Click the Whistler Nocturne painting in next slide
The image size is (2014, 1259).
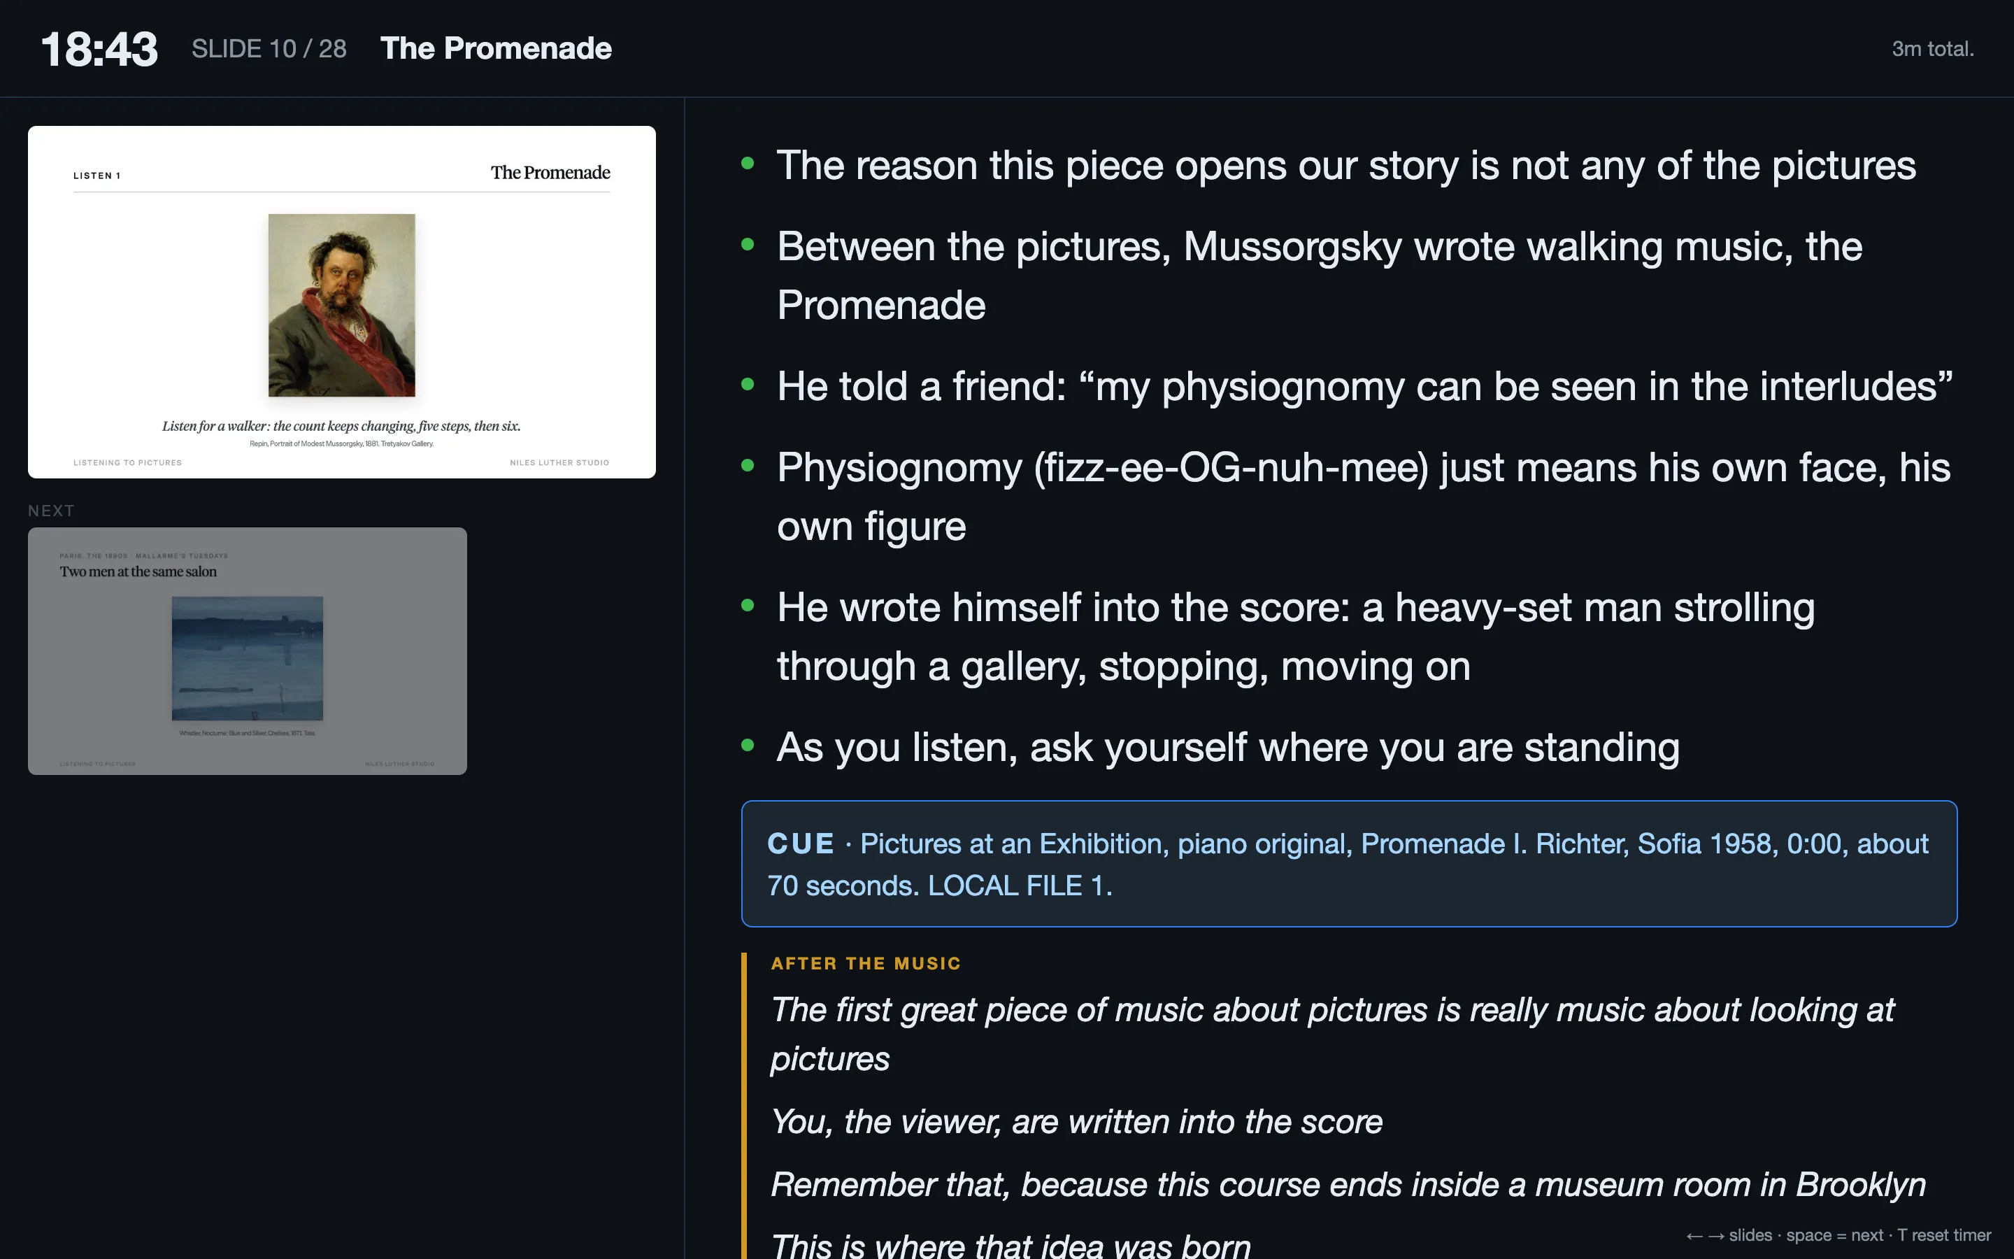click(x=247, y=657)
